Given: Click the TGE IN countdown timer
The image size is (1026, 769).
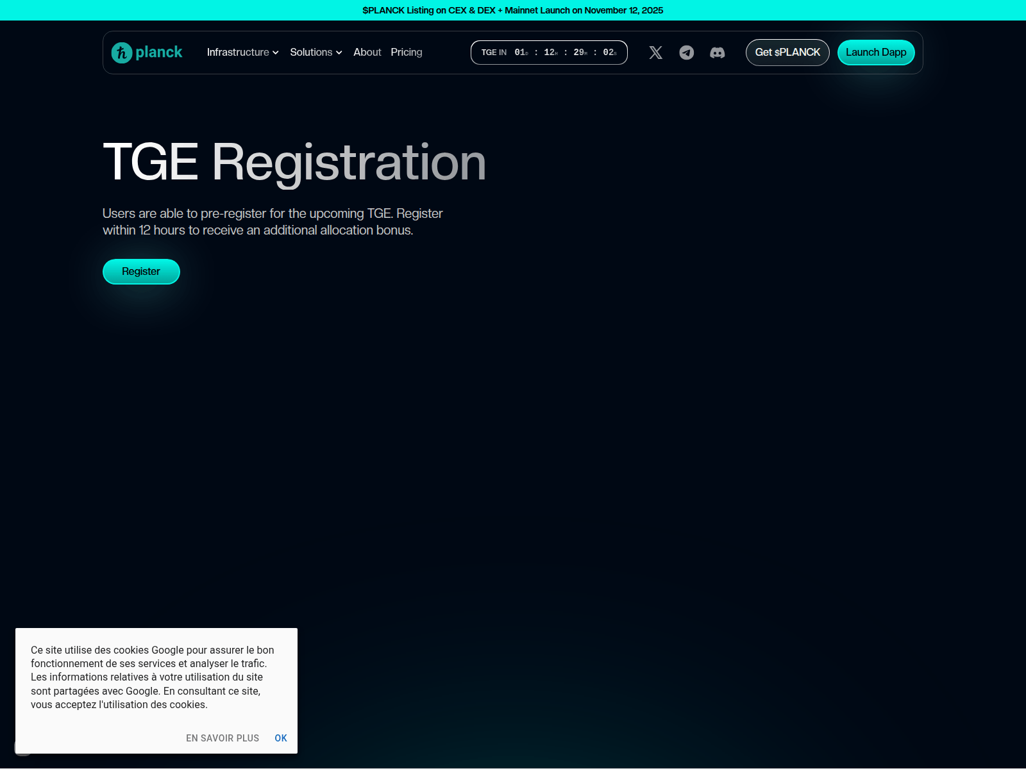Looking at the screenshot, I should tap(549, 53).
